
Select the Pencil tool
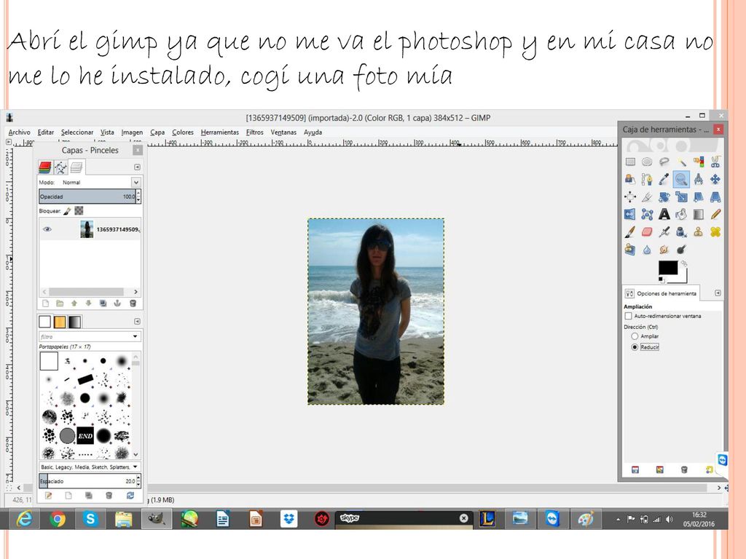point(715,215)
